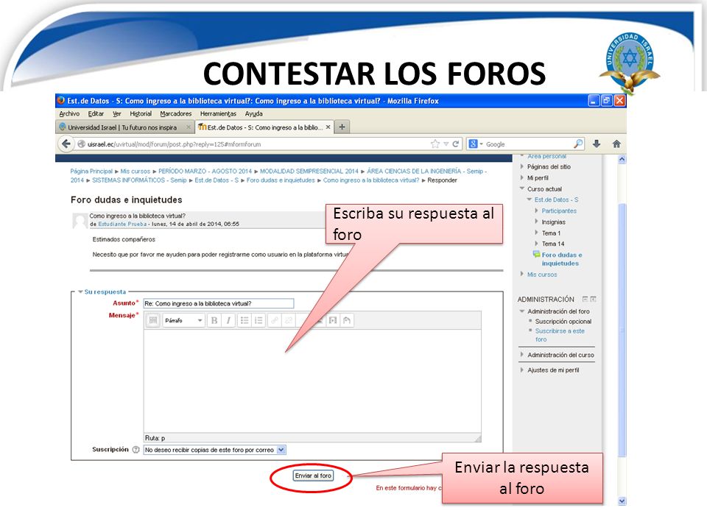Click the Estudiante Prueba avatar picture
Image resolution: width=707 pixels, height=530 pixels.
pyautogui.click(x=80, y=220)
